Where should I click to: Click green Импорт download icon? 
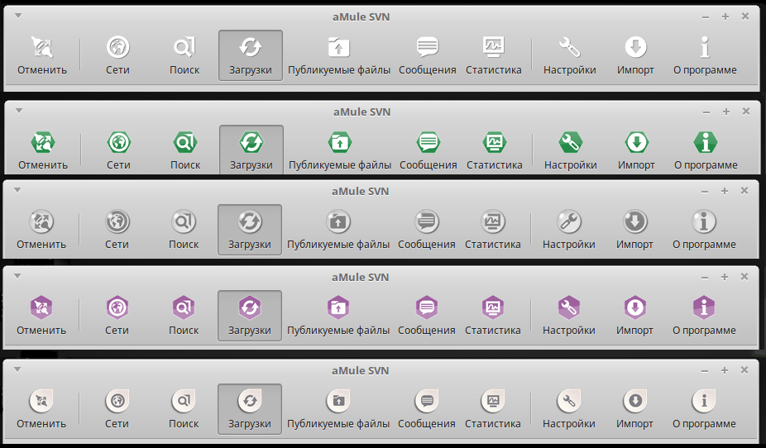pyautogui.click(x=636, y=142)
